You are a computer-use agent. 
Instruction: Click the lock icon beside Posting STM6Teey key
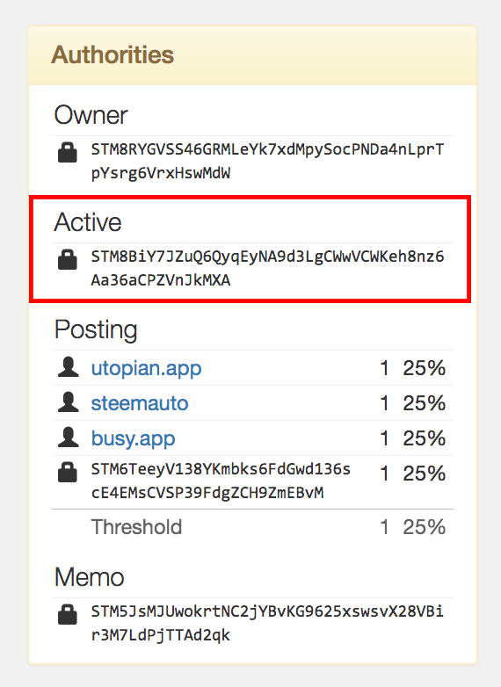[68, 472]
